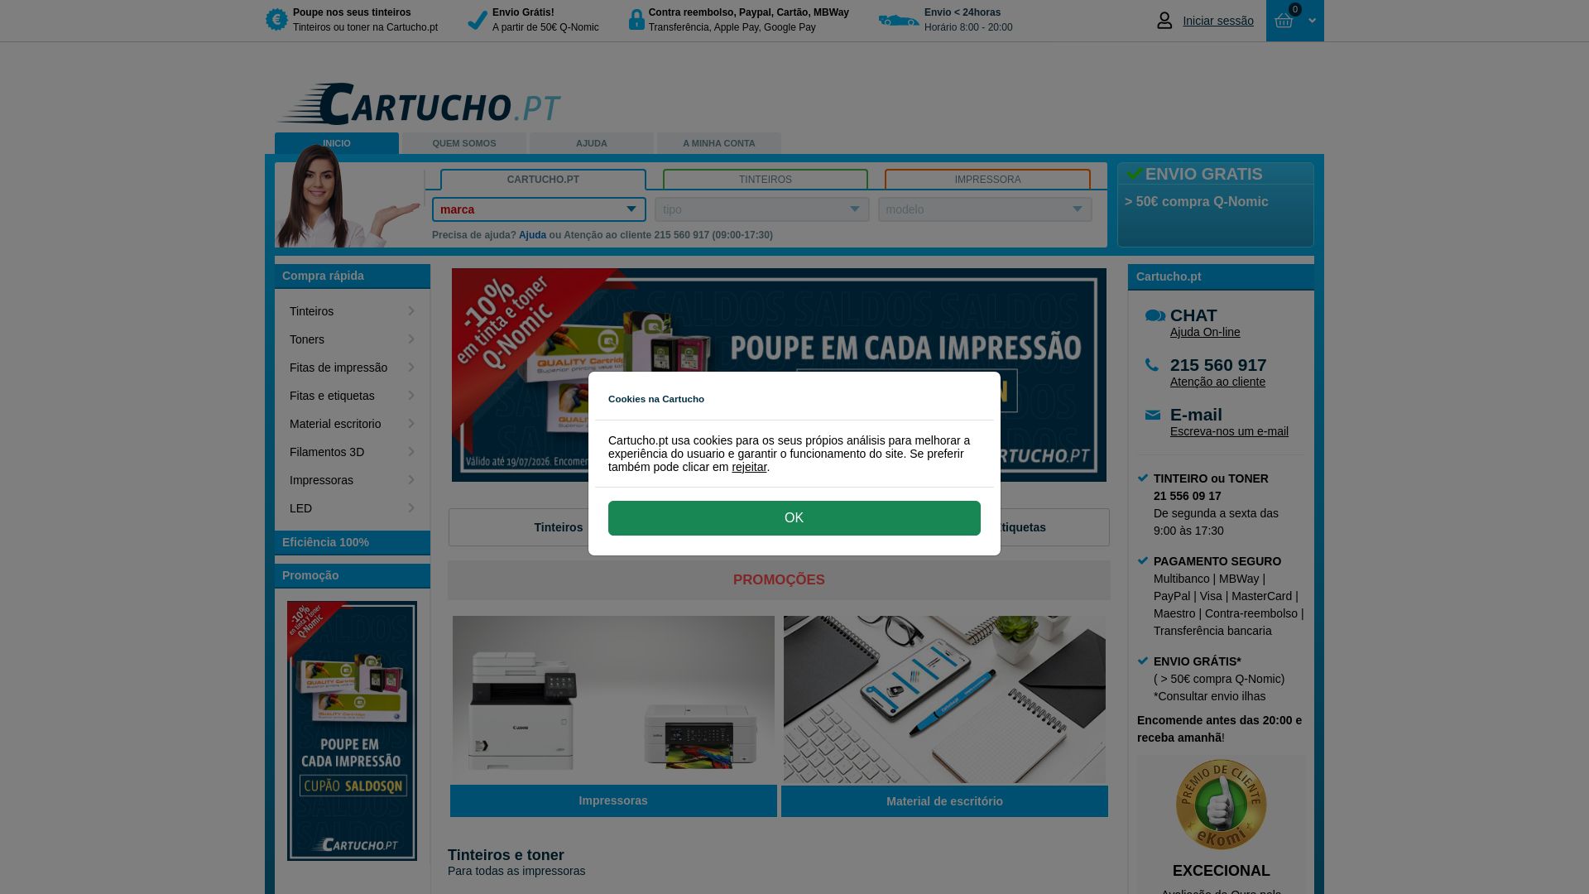Click the green check icon on ENVIO GRATIS
The image size is (1589, 894).
tap(1135, 173)
